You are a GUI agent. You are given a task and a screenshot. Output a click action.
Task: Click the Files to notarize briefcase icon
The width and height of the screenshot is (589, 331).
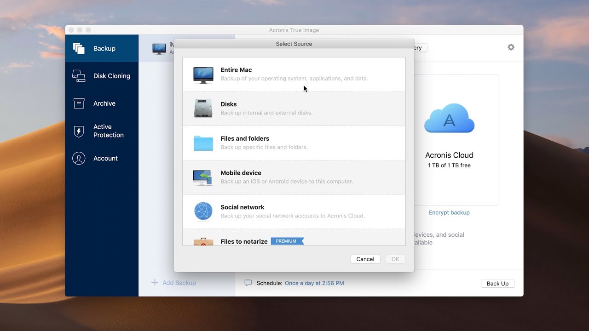[x=203, y=241]
